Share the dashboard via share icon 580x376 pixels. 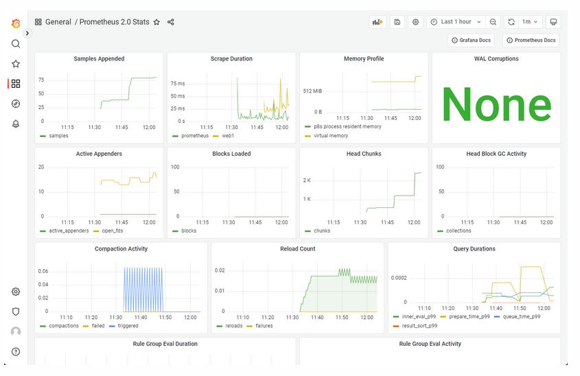tap(170, 22)
